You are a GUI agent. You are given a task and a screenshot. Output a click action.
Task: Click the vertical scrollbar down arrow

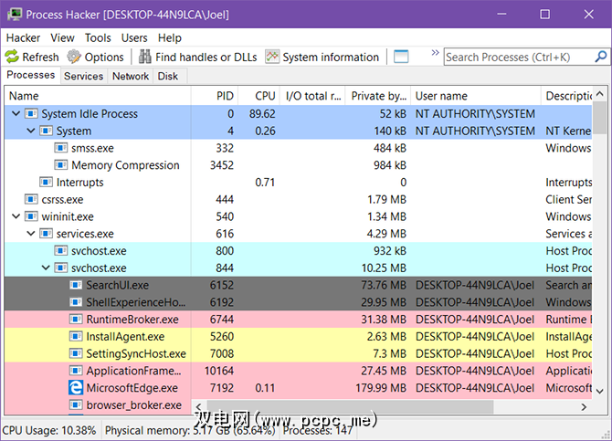(600, 391)
